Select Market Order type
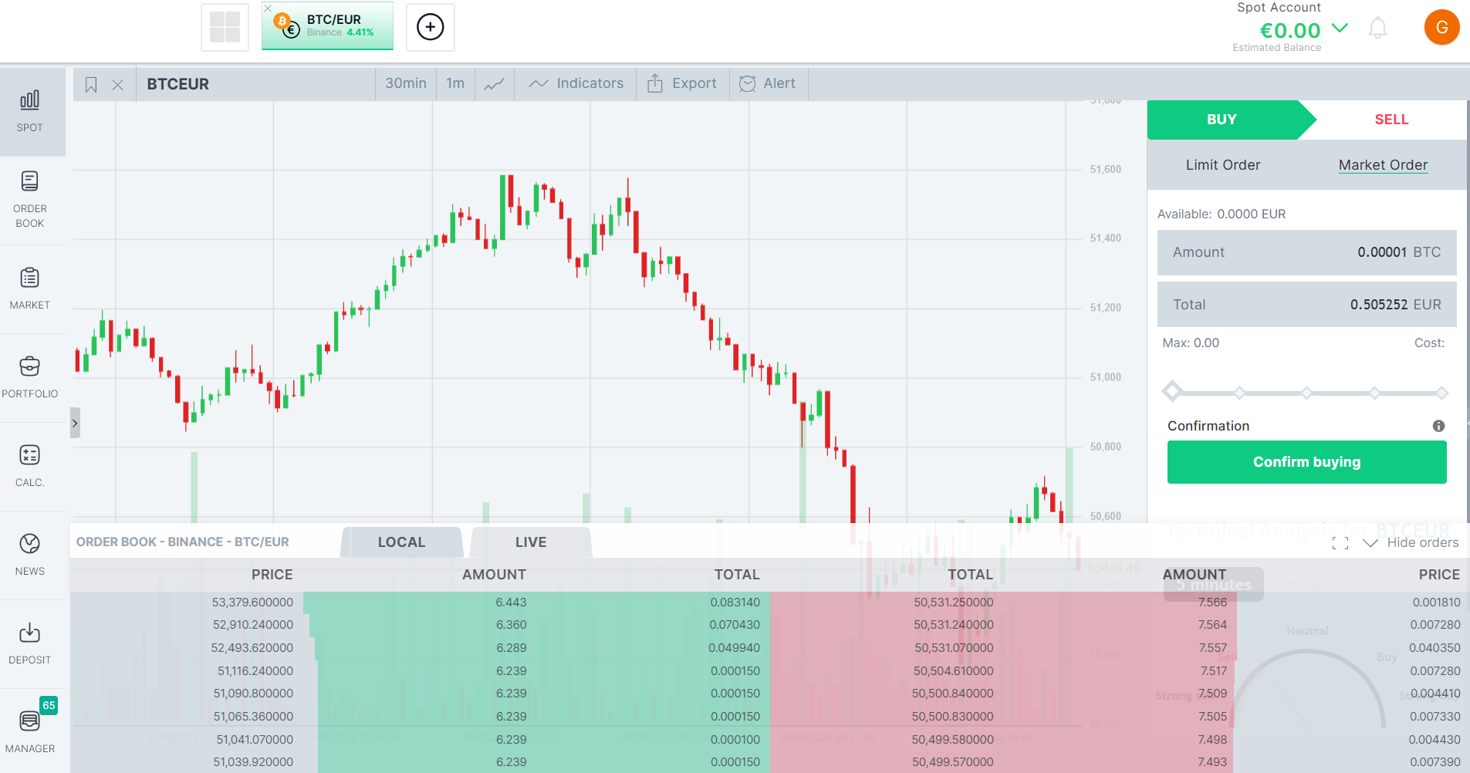1470x773 pixels. tap(1383, 165)
